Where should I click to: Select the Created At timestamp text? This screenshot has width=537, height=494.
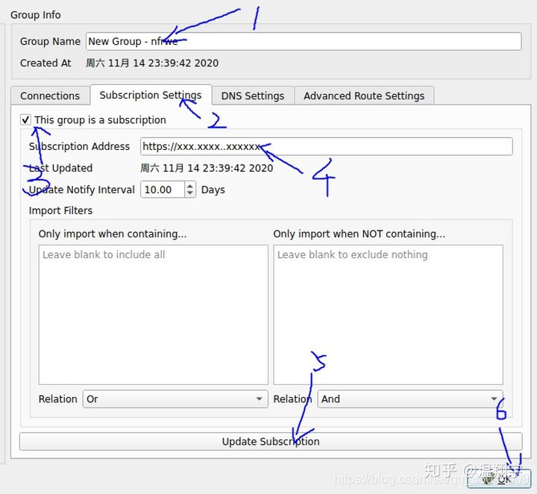point(152,63)
